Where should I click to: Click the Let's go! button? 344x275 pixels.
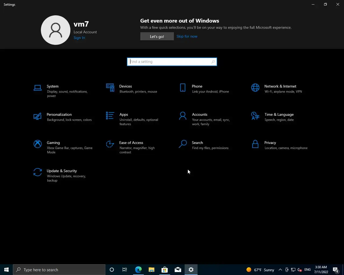point(157,36)
